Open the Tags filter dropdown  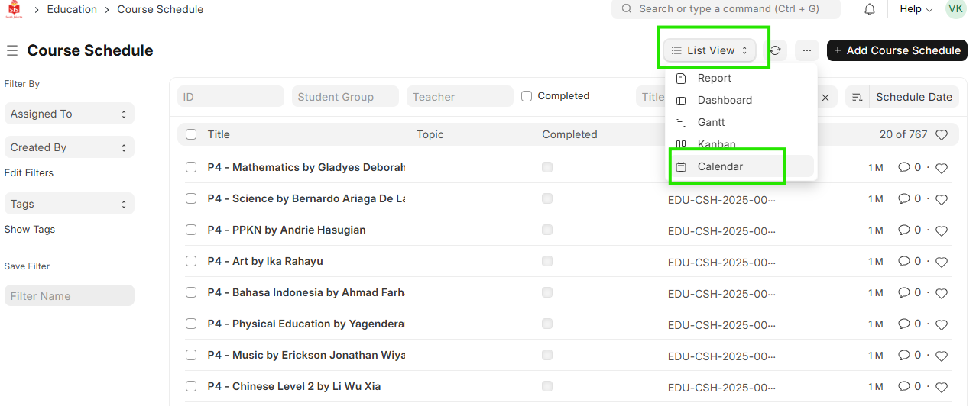point(69,204)
